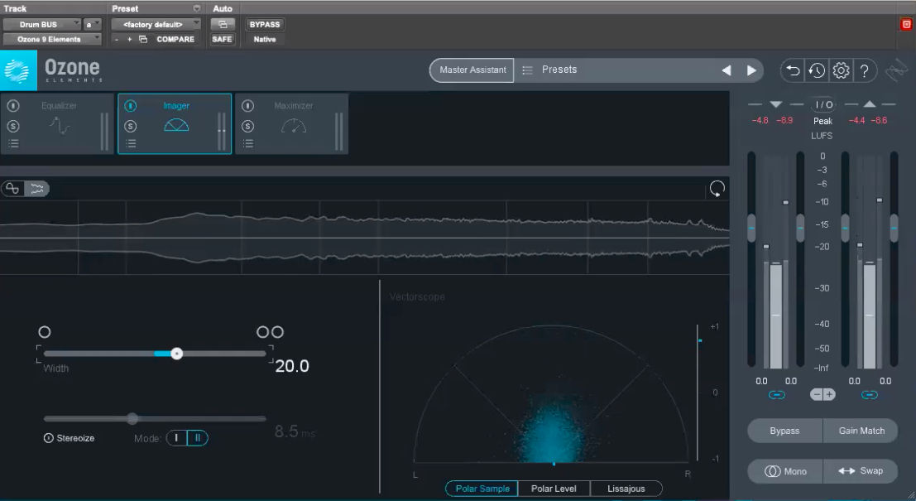This screenshot has width=916, height=501.
Task: Select Stereoize Mode II
Action: [198, 438]
